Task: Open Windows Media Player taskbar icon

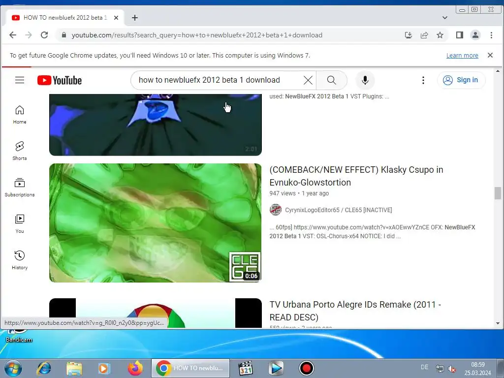Action: click(104, 368)
